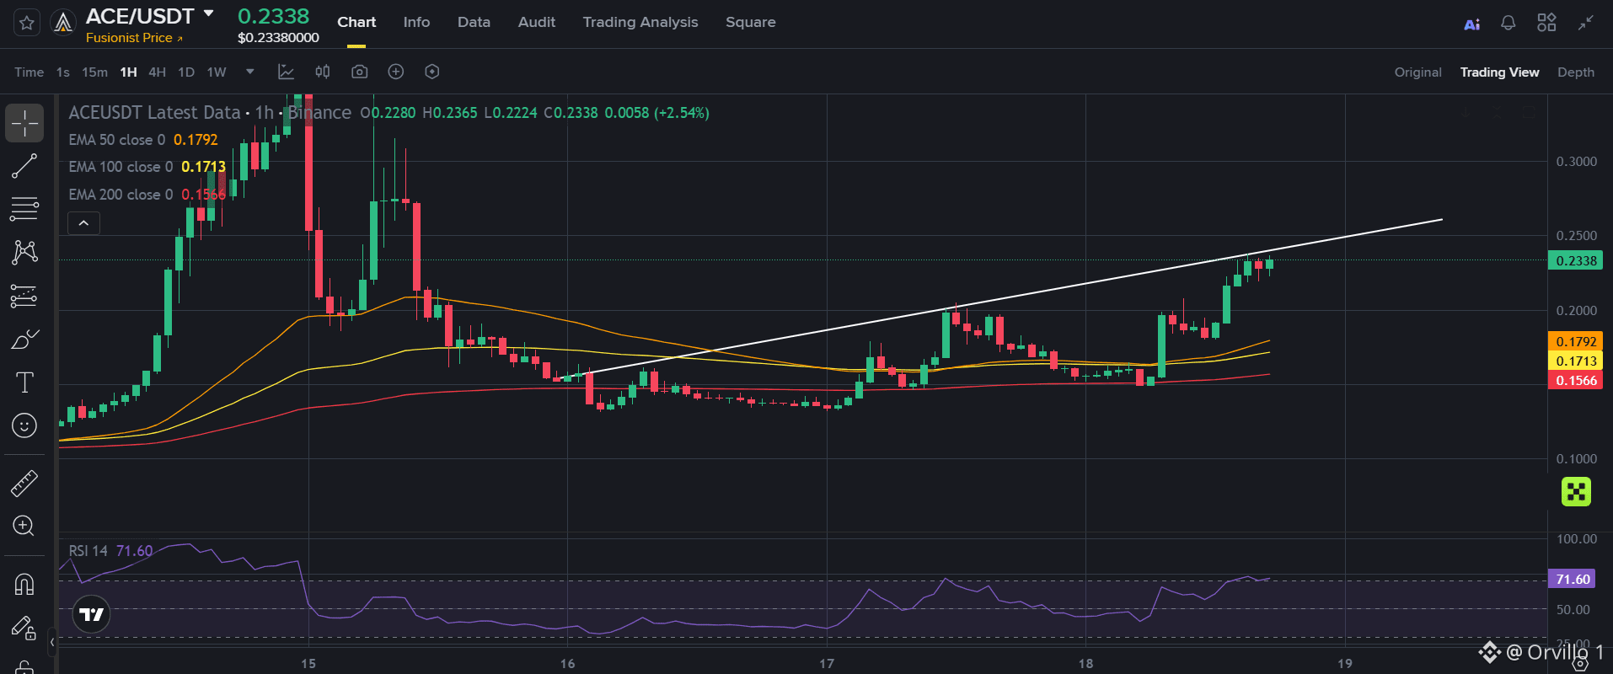Open the indicators line chart icon
1613x674 pixels.
(x=287, y=72)
